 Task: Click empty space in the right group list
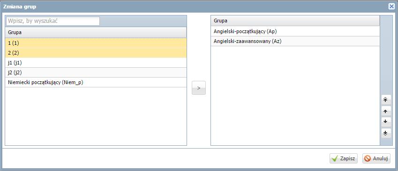point(295,96)
